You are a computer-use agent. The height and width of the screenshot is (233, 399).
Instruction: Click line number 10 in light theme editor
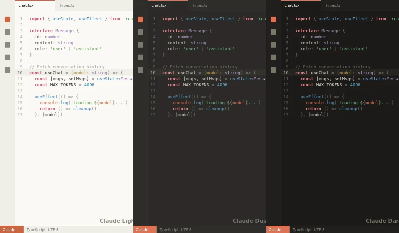(20, 73)
